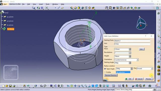Click Cancel in Helix Curve Definition
The height and width of the screenshot is (91, 161).
[x=139, y=79]
